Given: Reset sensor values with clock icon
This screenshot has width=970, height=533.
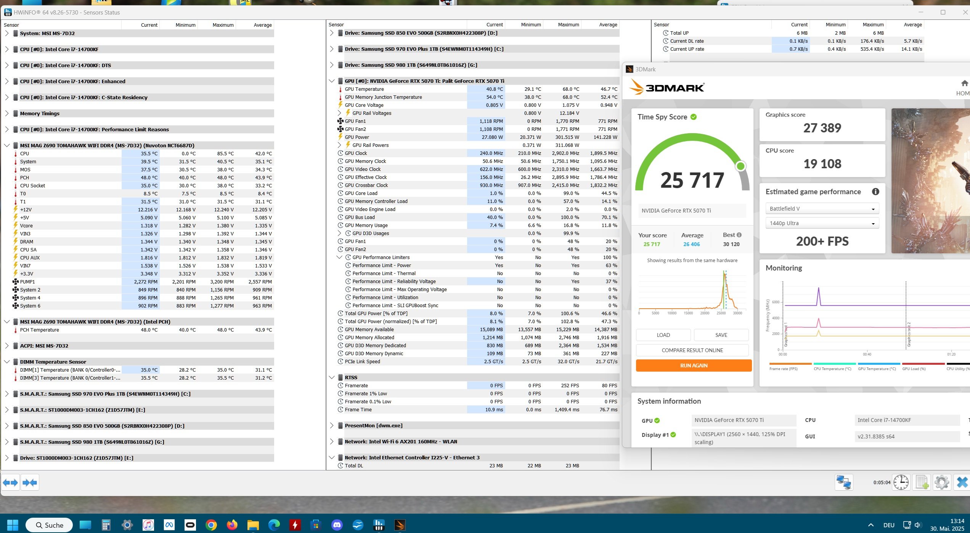Looking at the screenshot, I should pos(901,482).
